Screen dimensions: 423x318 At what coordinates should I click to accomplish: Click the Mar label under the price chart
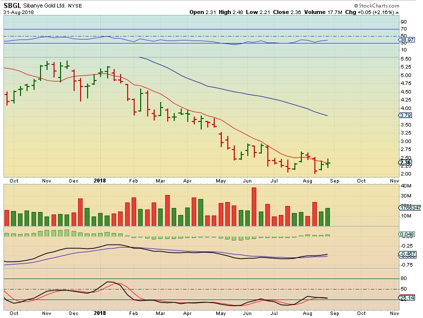point(160,180)
